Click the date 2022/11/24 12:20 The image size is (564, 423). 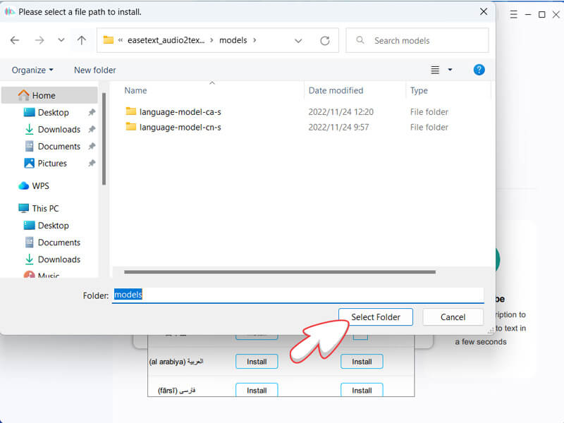[341, 112]
